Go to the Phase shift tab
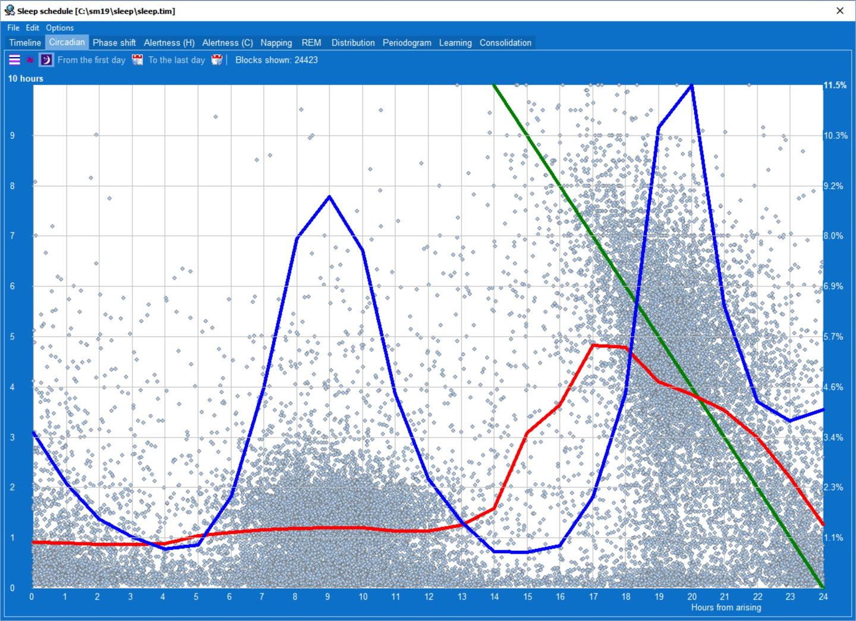Viewport: 856px width, 621px height. pyautogui.click(x=114, y=43)
